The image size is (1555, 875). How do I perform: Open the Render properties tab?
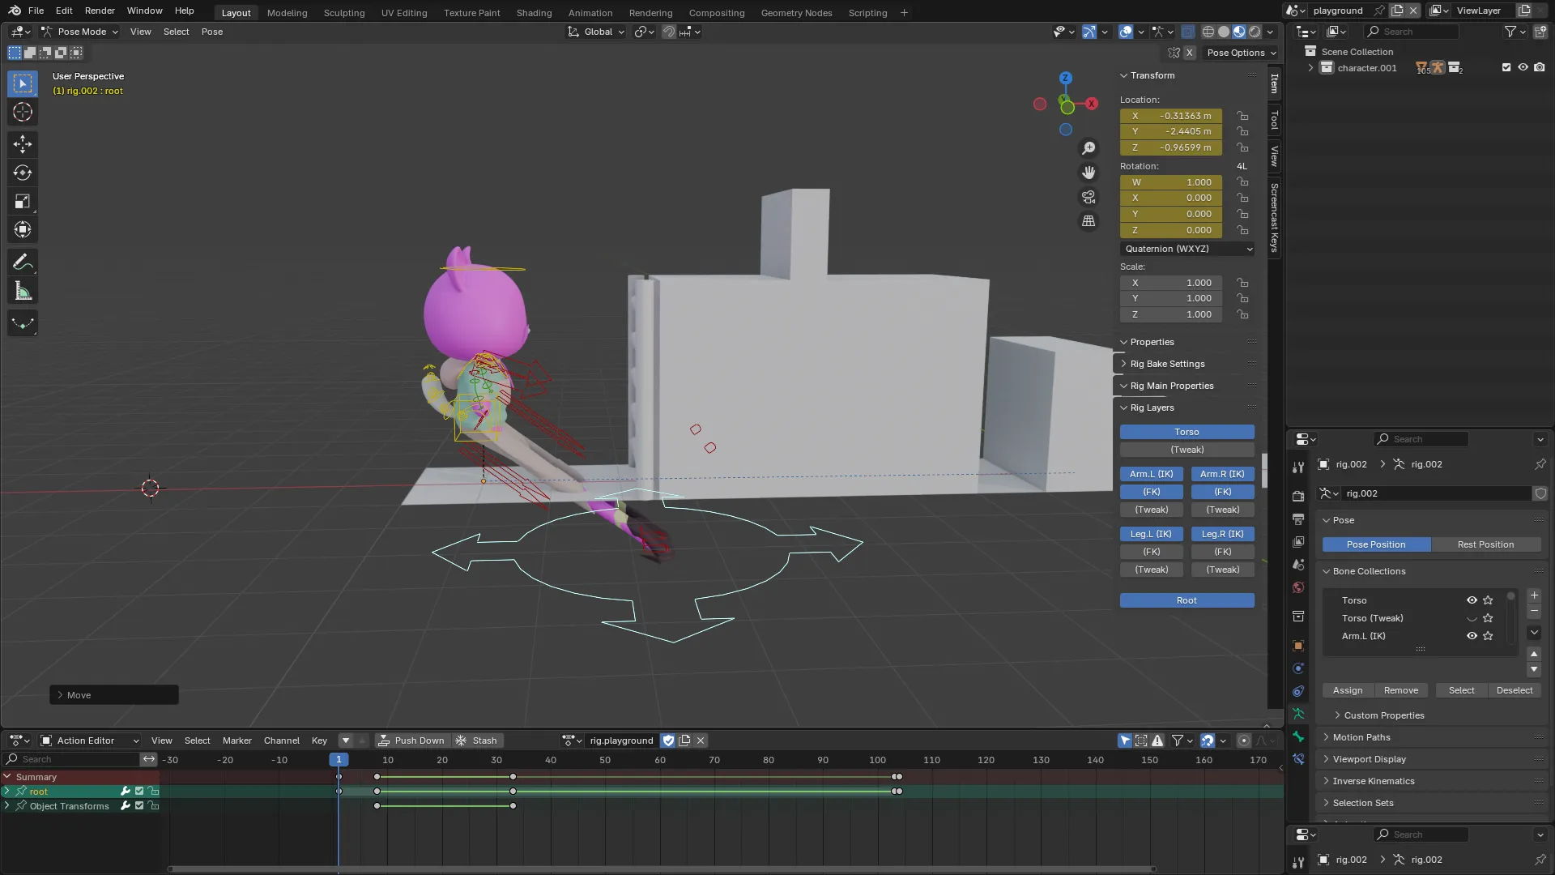(x=1298, y=496)
